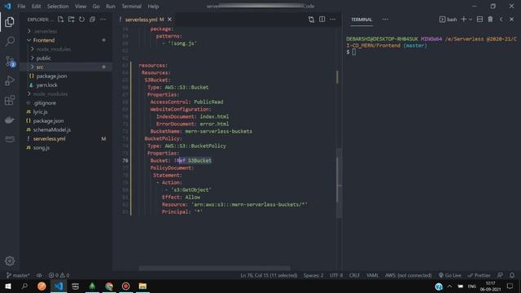
Task: Refresh the Explorer file tree
Action: [81, 20]
